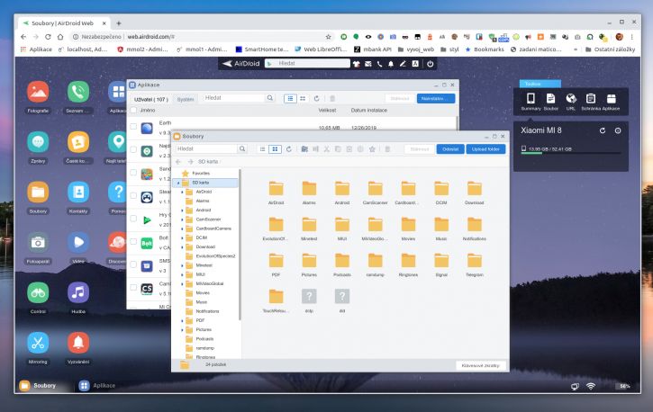Click the Hledat field in AirDroid top bar
Image resolution: width=653 pixels, height=412 pixels.
coord(307,64)
